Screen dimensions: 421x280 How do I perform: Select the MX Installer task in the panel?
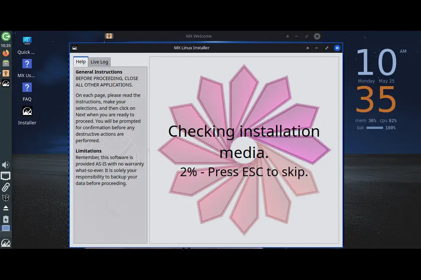pyautogui.click(x=6, y=84)
